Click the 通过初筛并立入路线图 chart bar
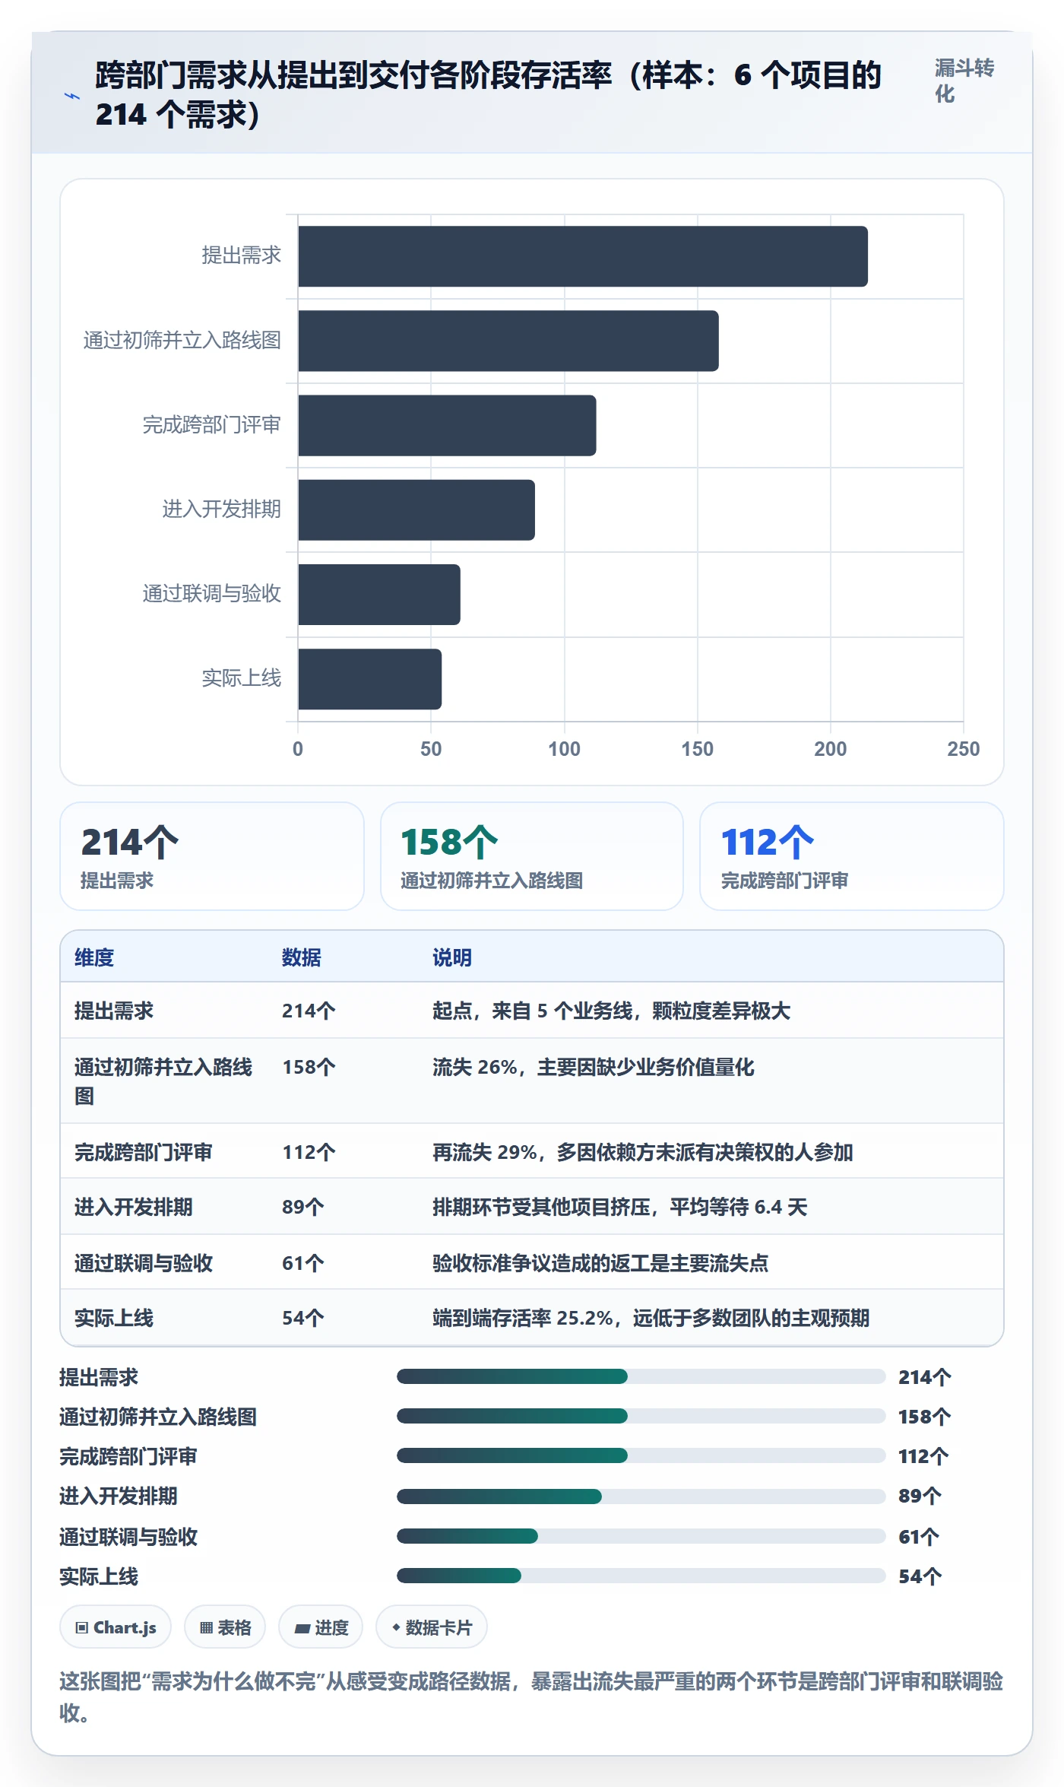 pos(508,341)
